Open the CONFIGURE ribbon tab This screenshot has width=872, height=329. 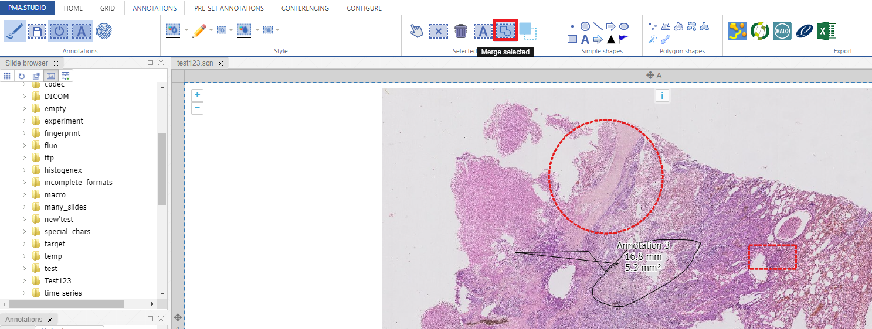pos(364,8)
